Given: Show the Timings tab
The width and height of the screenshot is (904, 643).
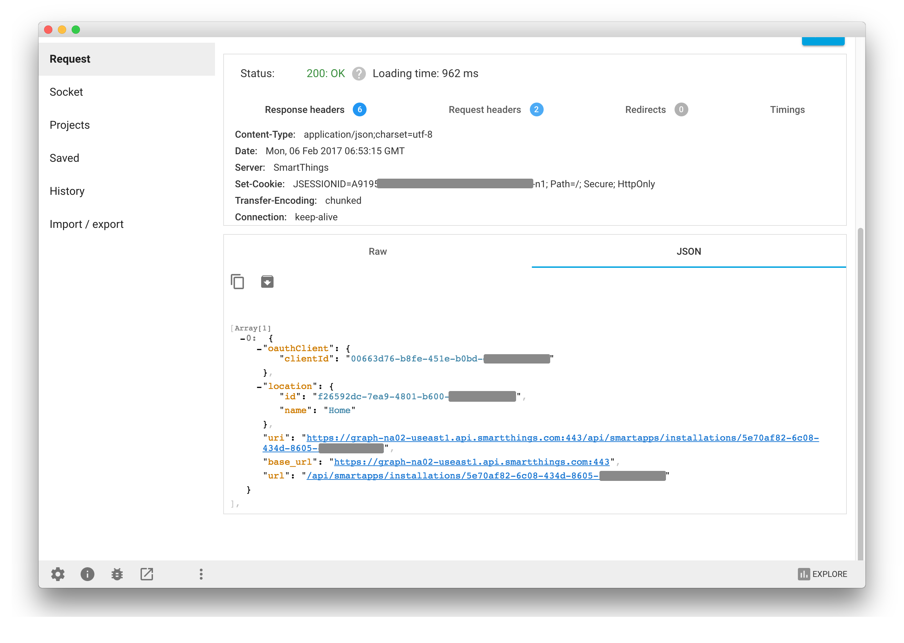Looking at the screenshot, I should coord(787,110).
